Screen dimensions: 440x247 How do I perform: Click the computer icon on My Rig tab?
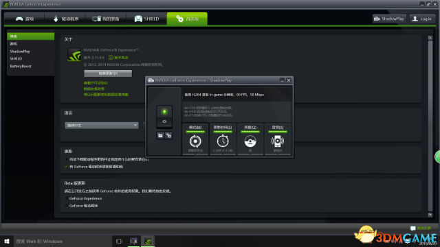pos(96,19)
